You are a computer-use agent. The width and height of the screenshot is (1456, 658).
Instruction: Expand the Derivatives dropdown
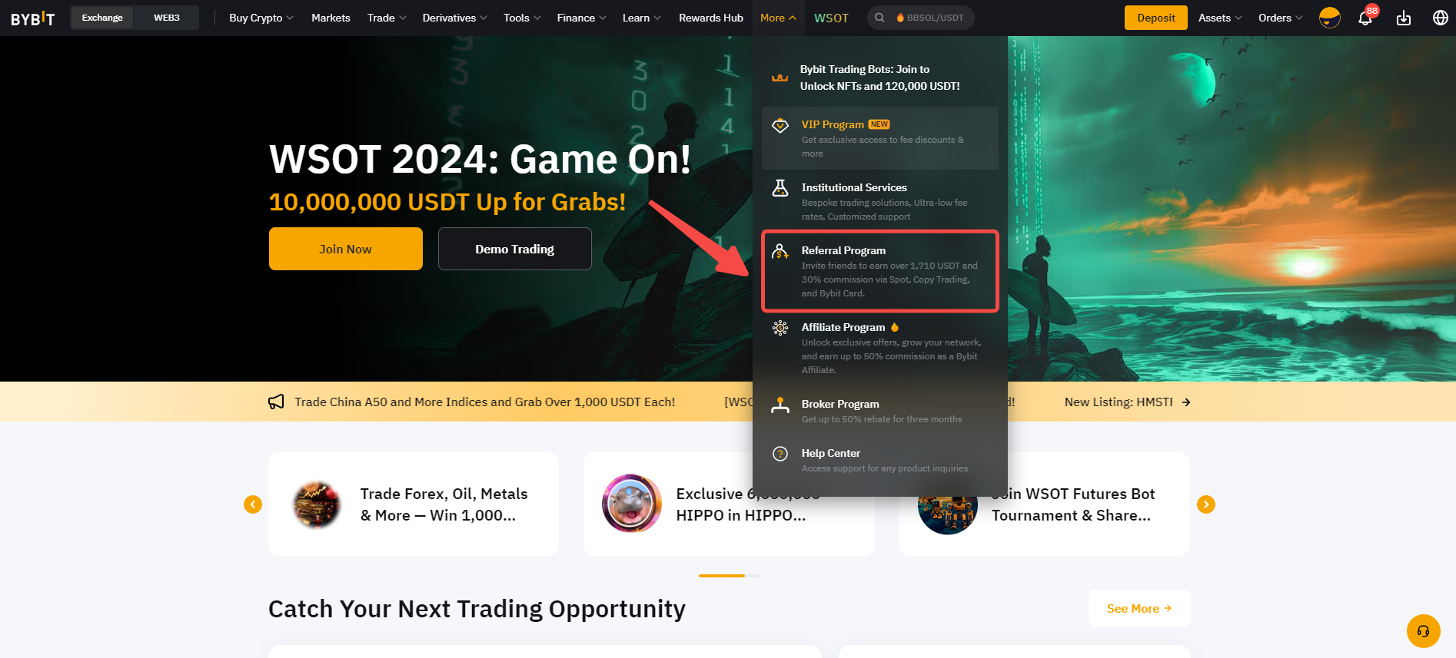(x=454, y=18)
